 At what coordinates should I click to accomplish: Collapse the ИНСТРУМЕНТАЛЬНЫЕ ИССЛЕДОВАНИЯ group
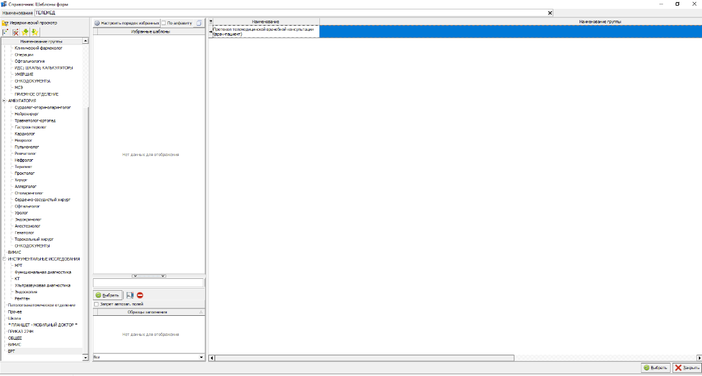click(x=4, y=259)
